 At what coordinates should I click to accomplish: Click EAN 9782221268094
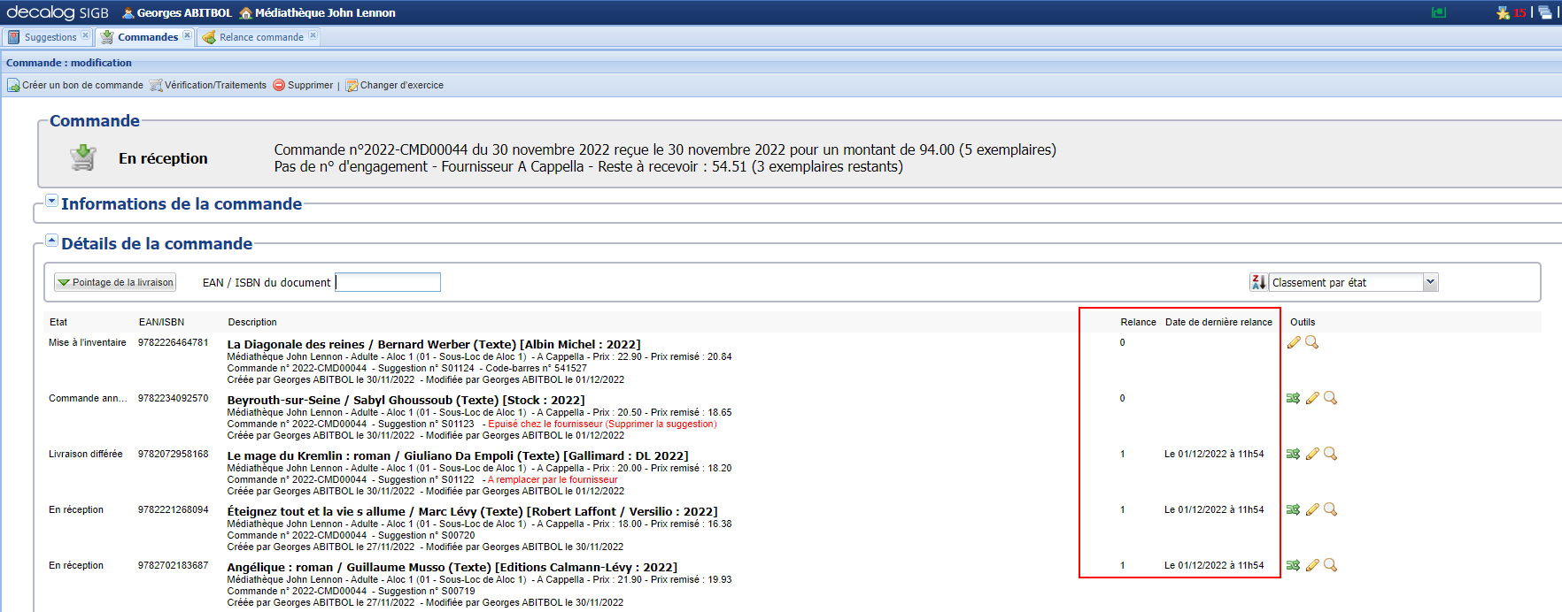click(x=174, y=509)
